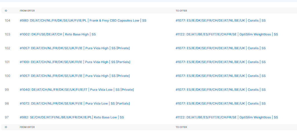
Task: Open the #1002 Keto Base High offer link
Action: (x=58, y=35)
